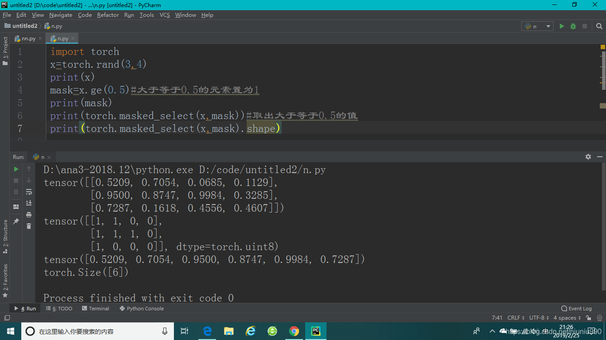Click line number 7 in gutter
This screenshot has height=340, width=606.
coord(19,128)
